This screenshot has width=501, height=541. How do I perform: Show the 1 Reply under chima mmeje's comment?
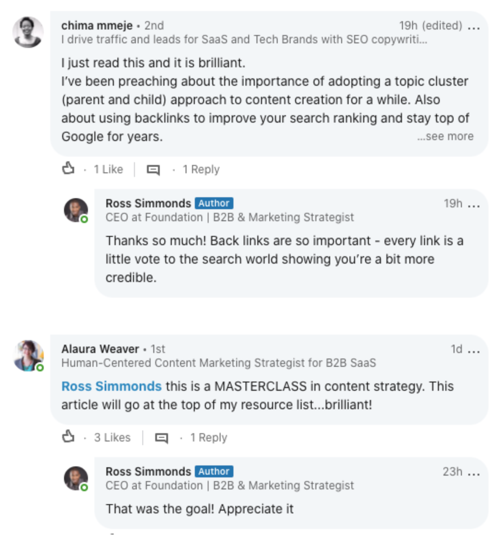pyautogui.click(x=202, y=169)
